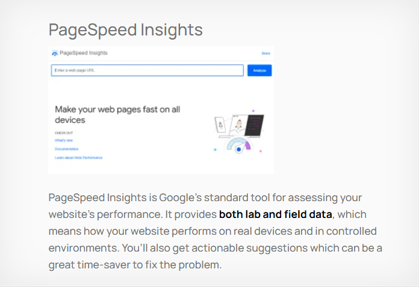Click the "PageSpeed Insights" article heading
Screen dimensions: 419x287
point(125,30)
